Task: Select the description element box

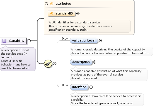Action: (81, 62)
